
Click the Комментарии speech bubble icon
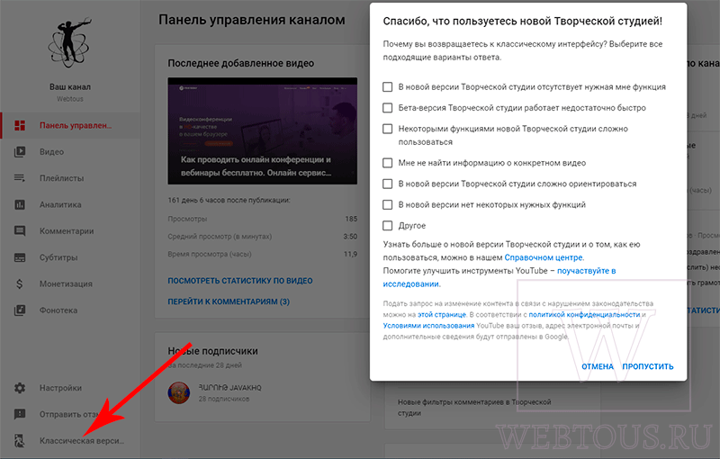20,231
